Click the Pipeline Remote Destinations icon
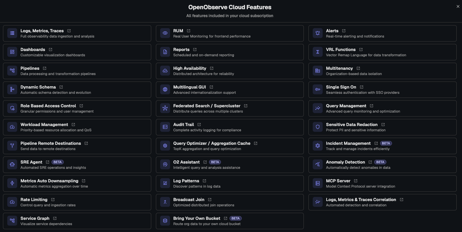The height and width of the screenshot is (232, 462). 12,146
